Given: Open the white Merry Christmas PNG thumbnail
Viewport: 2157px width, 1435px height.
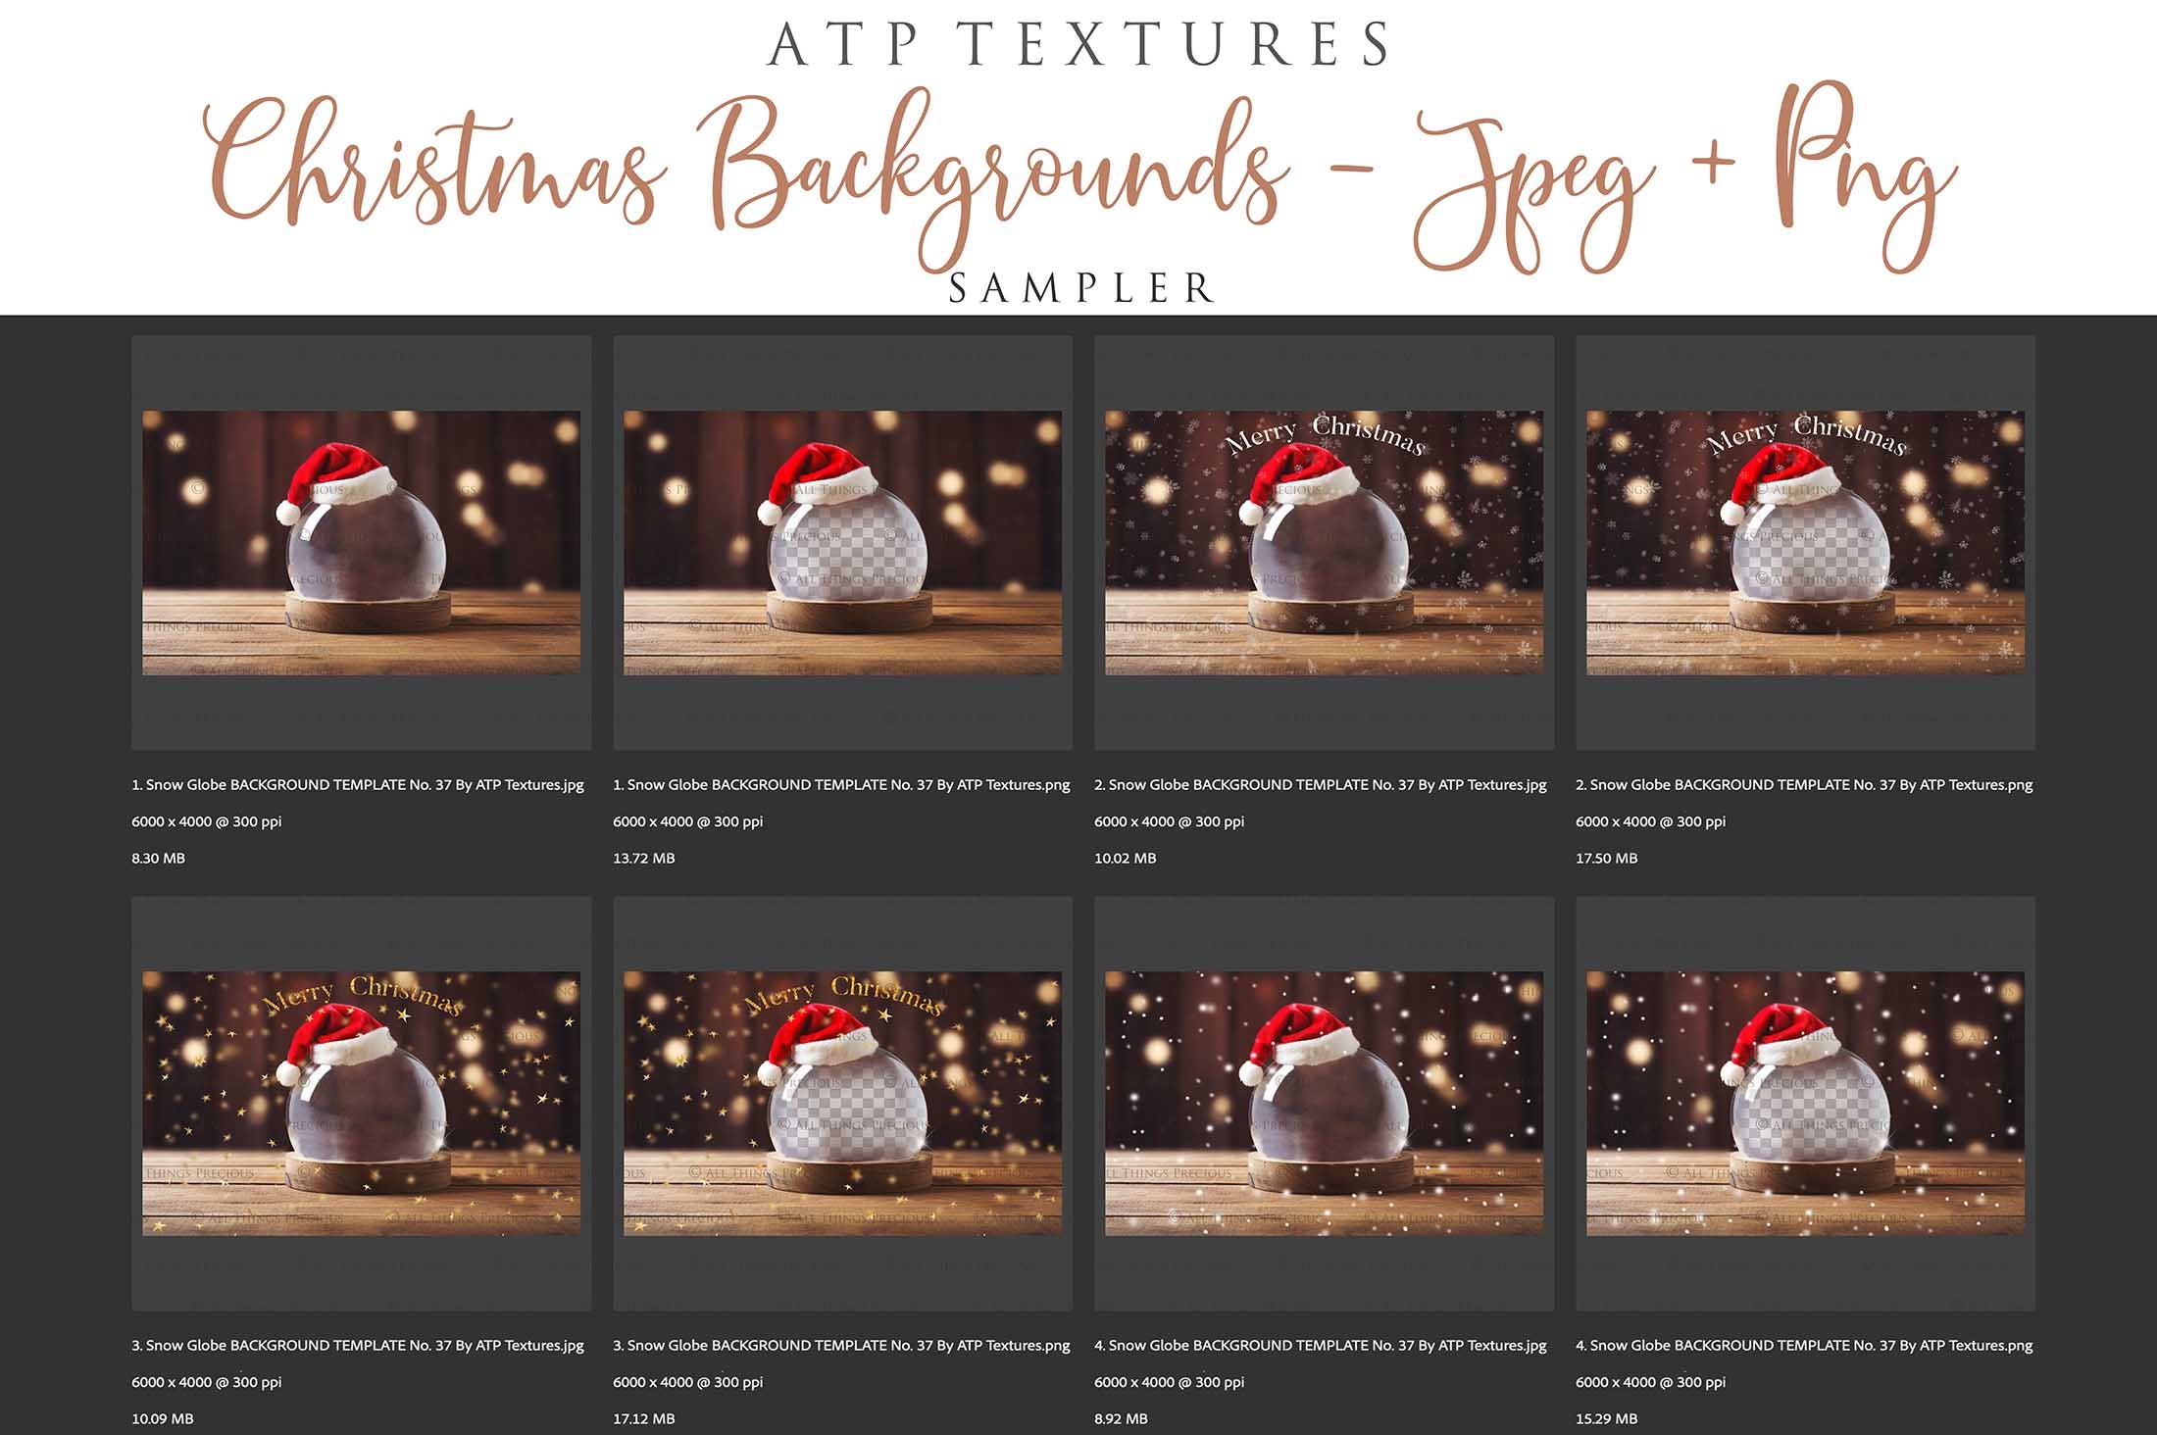Looking at the screenshot, I should click(1805, 542).
